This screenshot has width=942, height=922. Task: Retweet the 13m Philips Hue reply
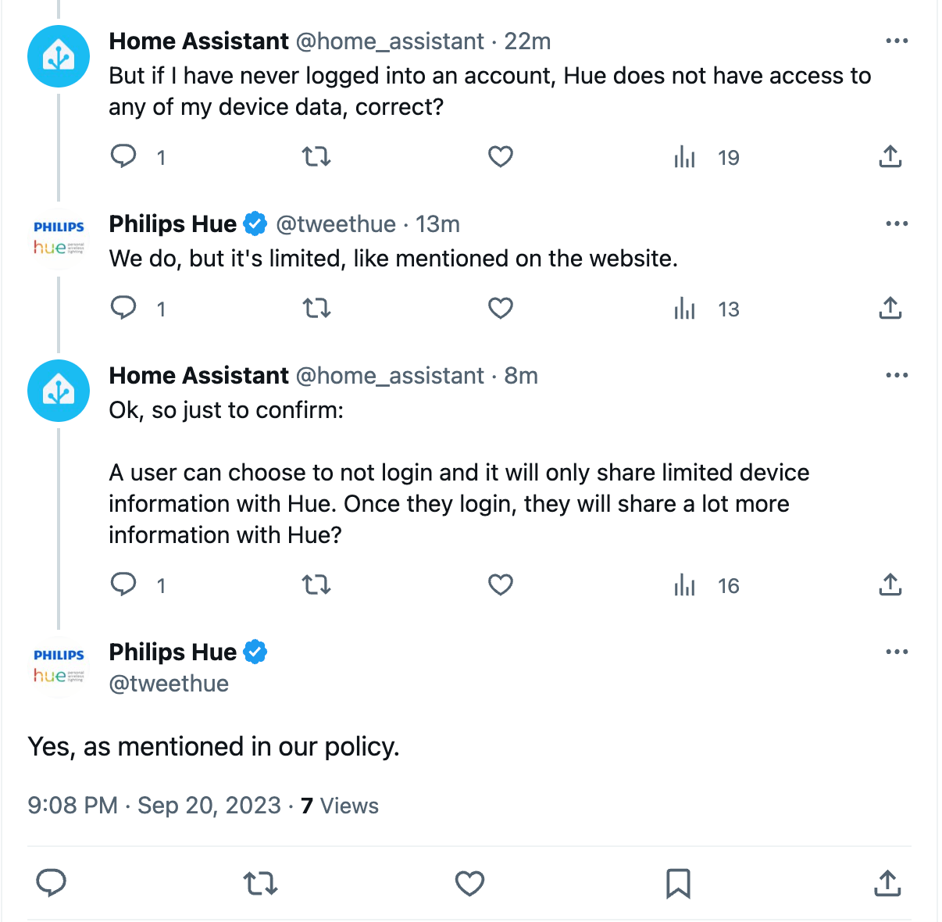point(316,309)
